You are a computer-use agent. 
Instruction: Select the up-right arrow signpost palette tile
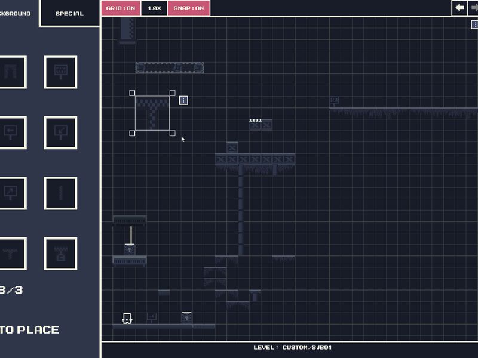click(x=12, y=193)
